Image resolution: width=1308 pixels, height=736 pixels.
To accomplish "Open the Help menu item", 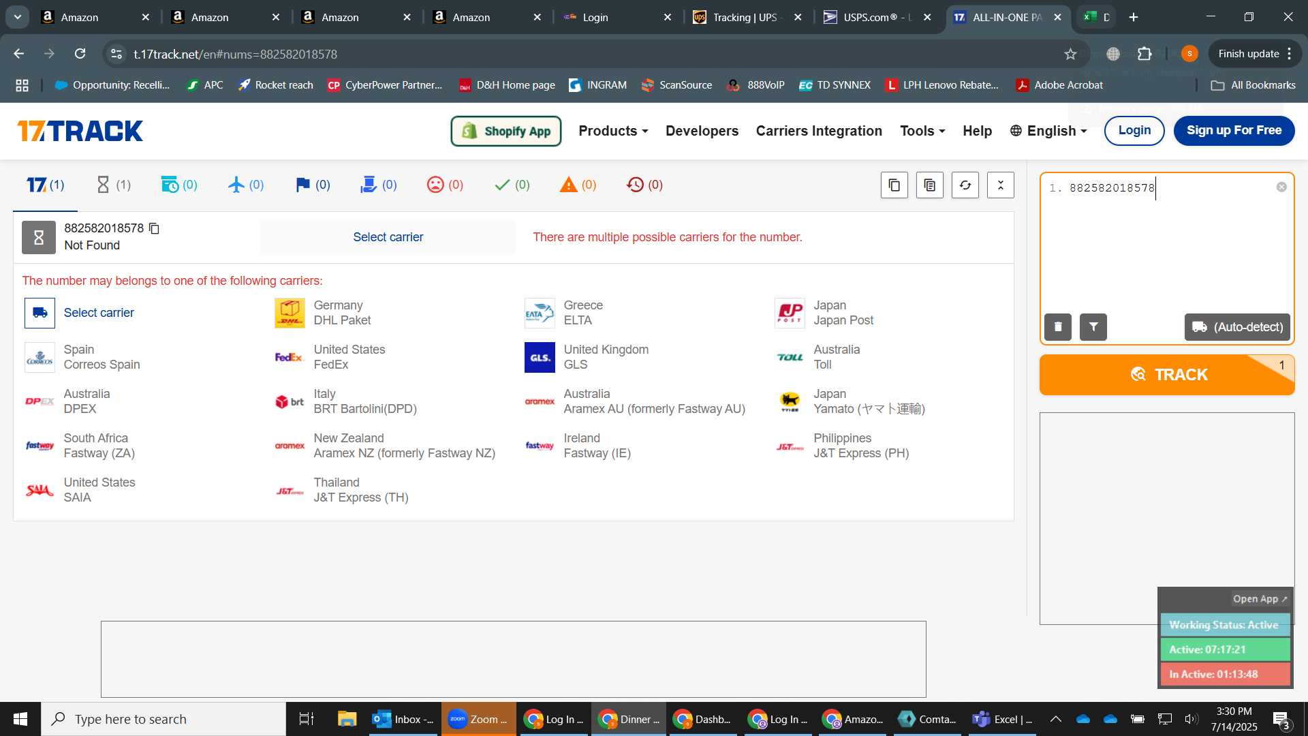I will pos(977,131).
